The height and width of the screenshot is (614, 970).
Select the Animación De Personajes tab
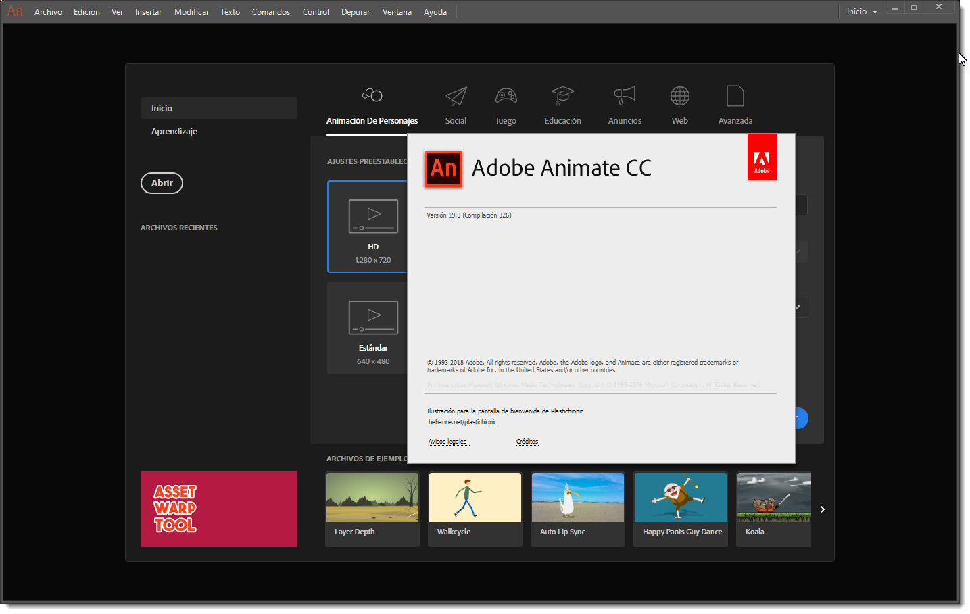[372, 107]
